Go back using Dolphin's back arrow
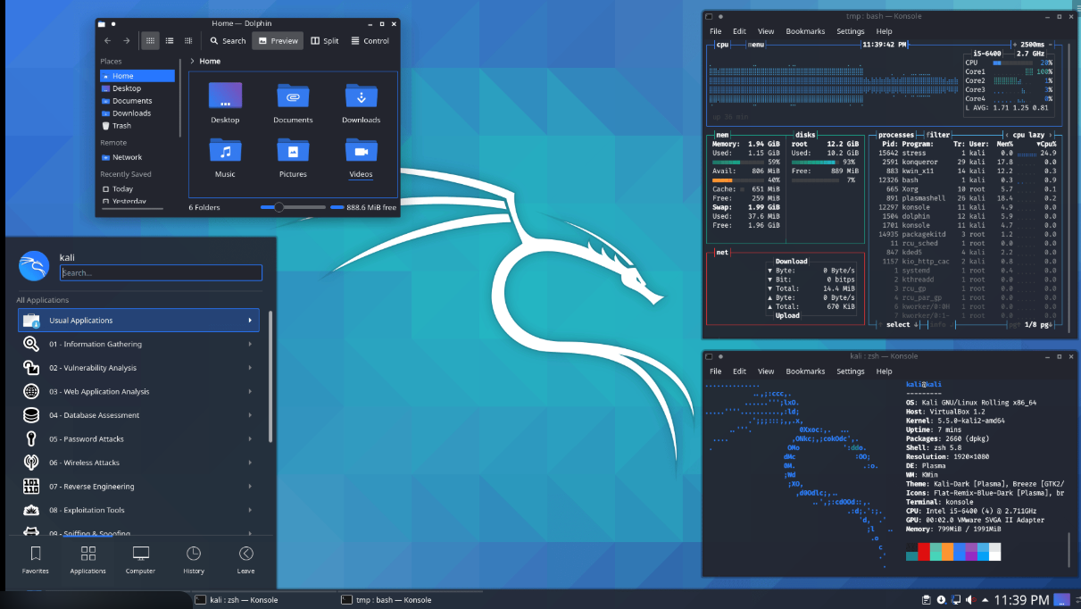This screenshot has height=609, width=1081. pyautogui.click(x=108, y=41)
